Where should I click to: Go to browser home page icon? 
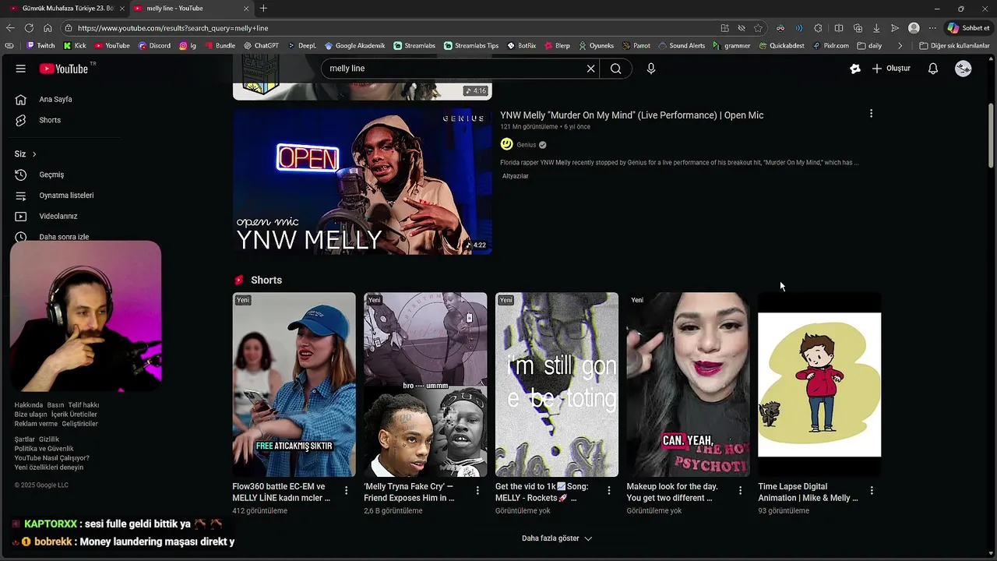coord(48,28)
